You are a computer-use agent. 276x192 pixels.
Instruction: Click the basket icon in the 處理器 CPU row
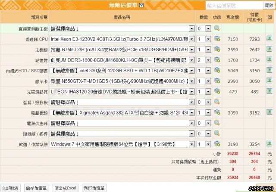[x=217, y=39]
